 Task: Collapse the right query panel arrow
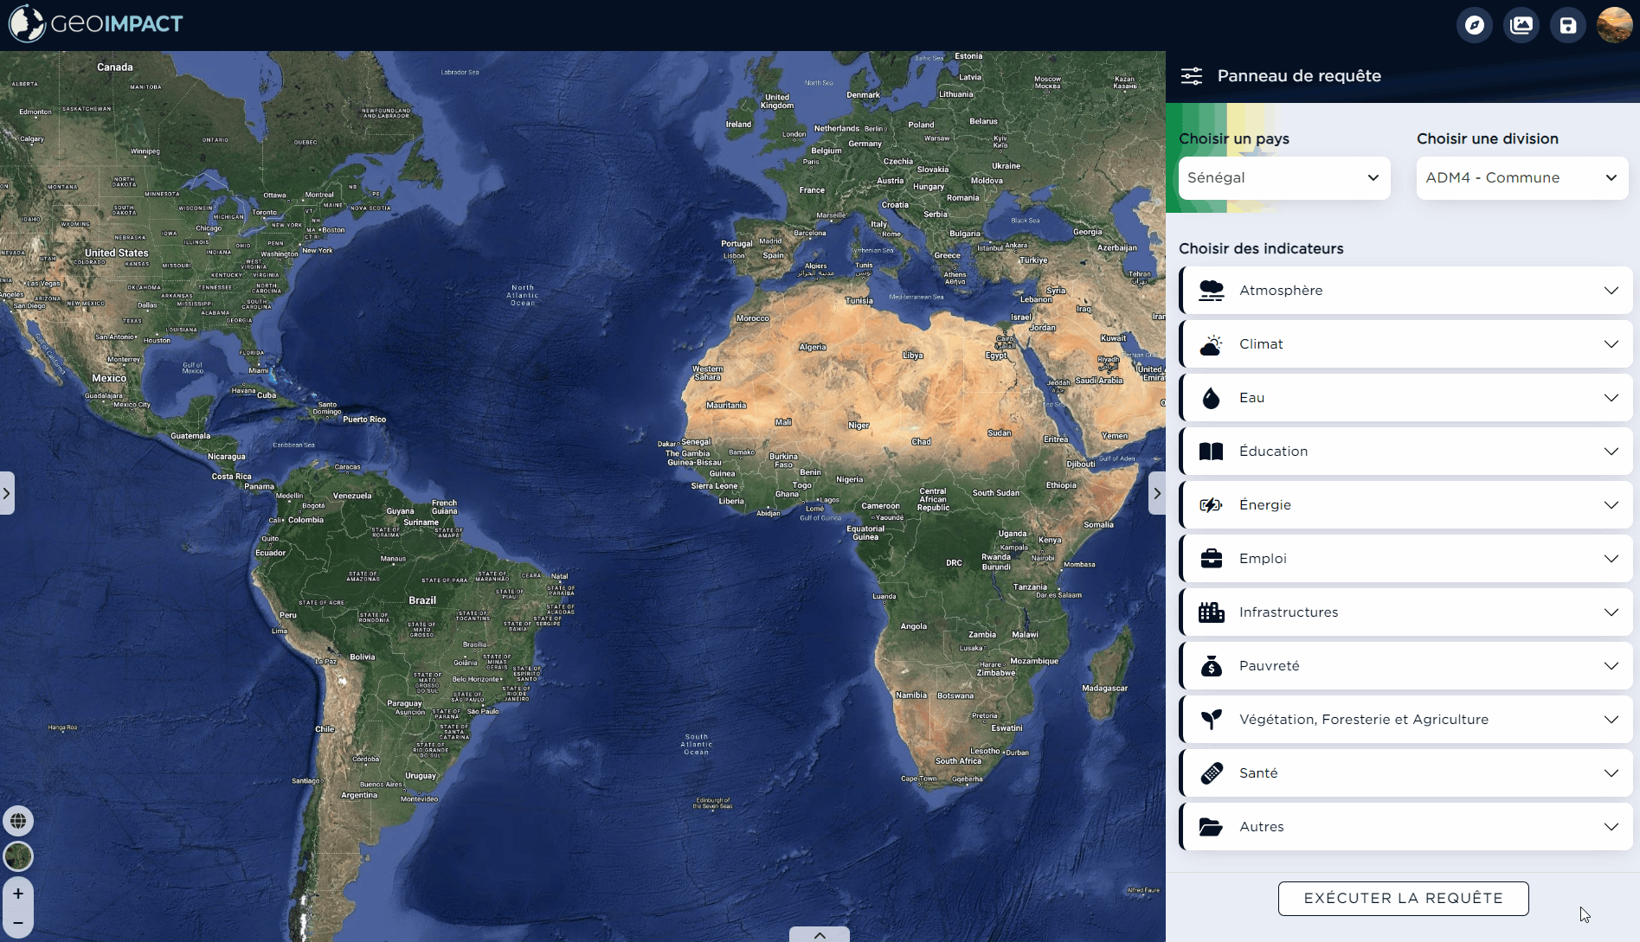1157,493
